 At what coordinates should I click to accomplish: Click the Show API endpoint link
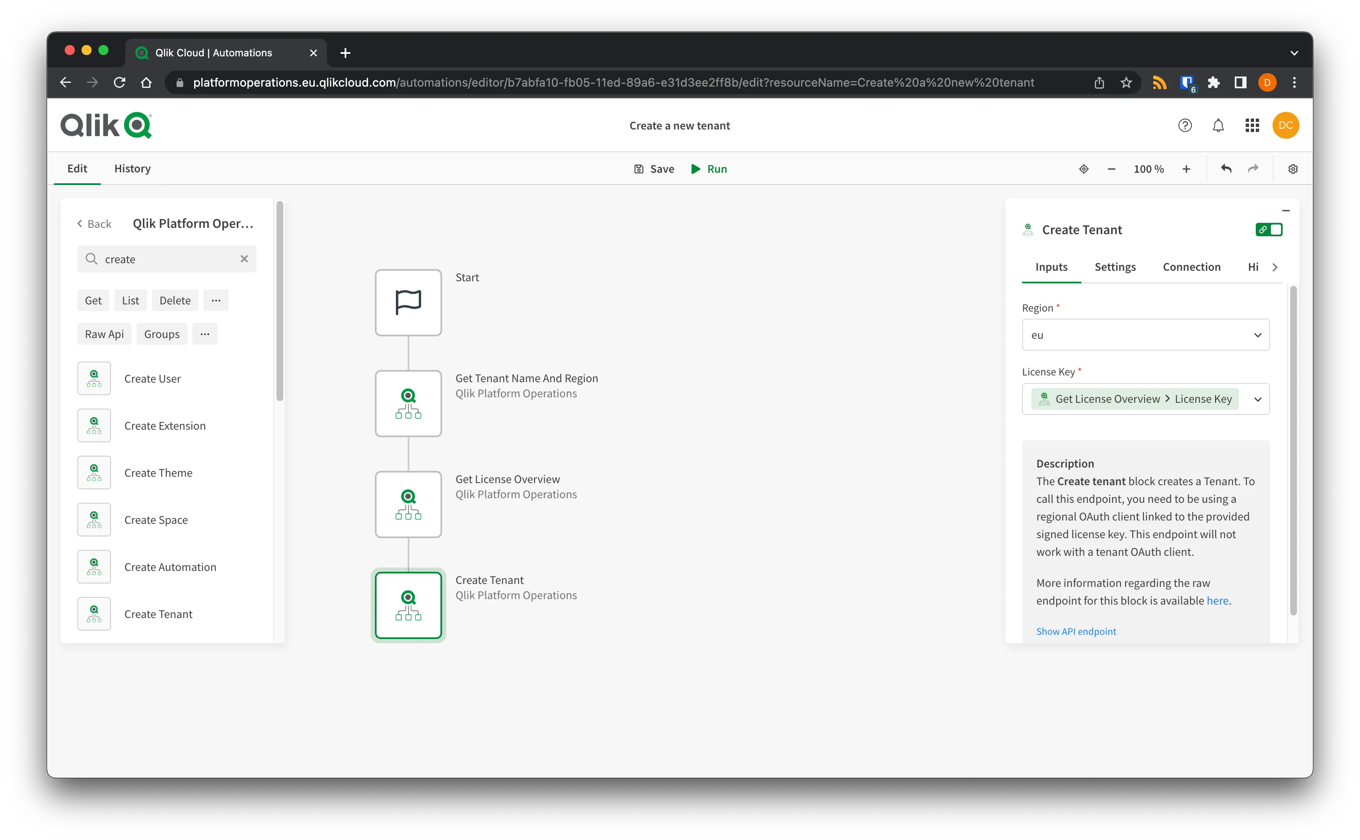(x=1075, y=631)
